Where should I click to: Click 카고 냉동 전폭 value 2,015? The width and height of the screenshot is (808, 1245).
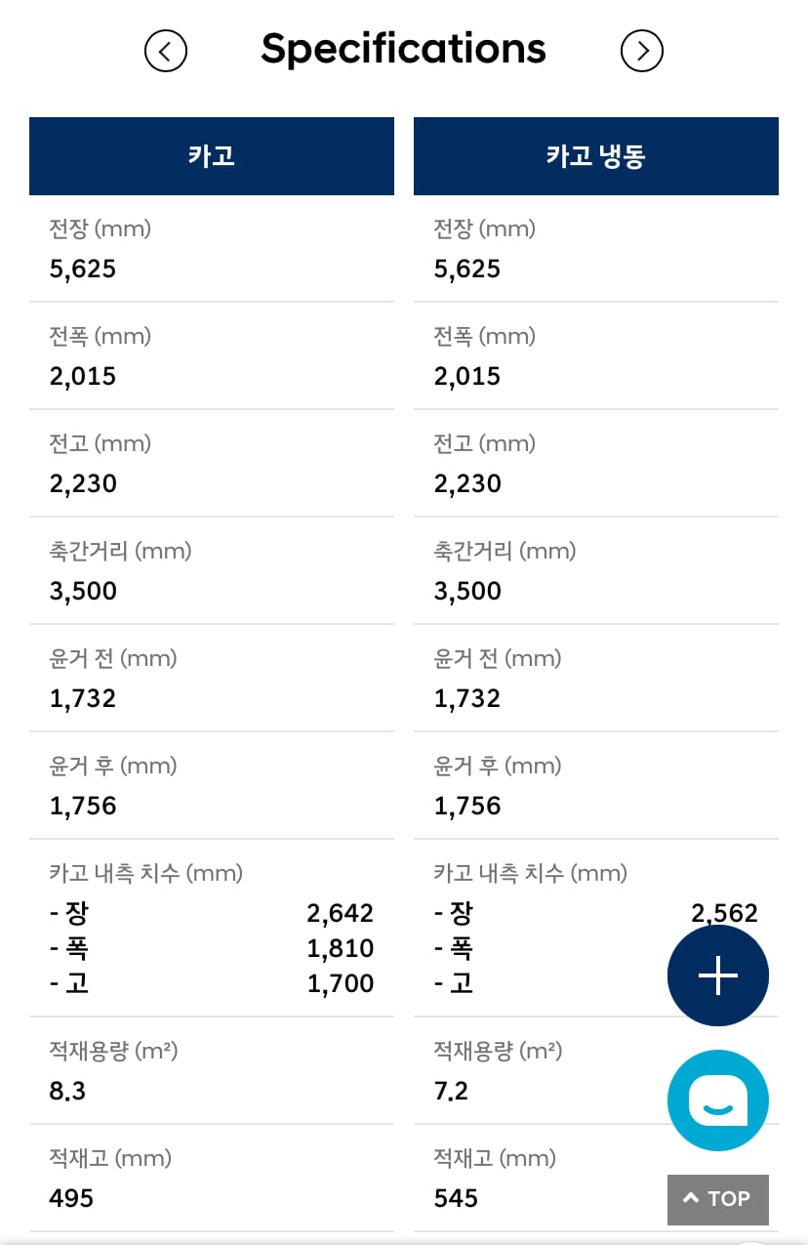point(467,377)
